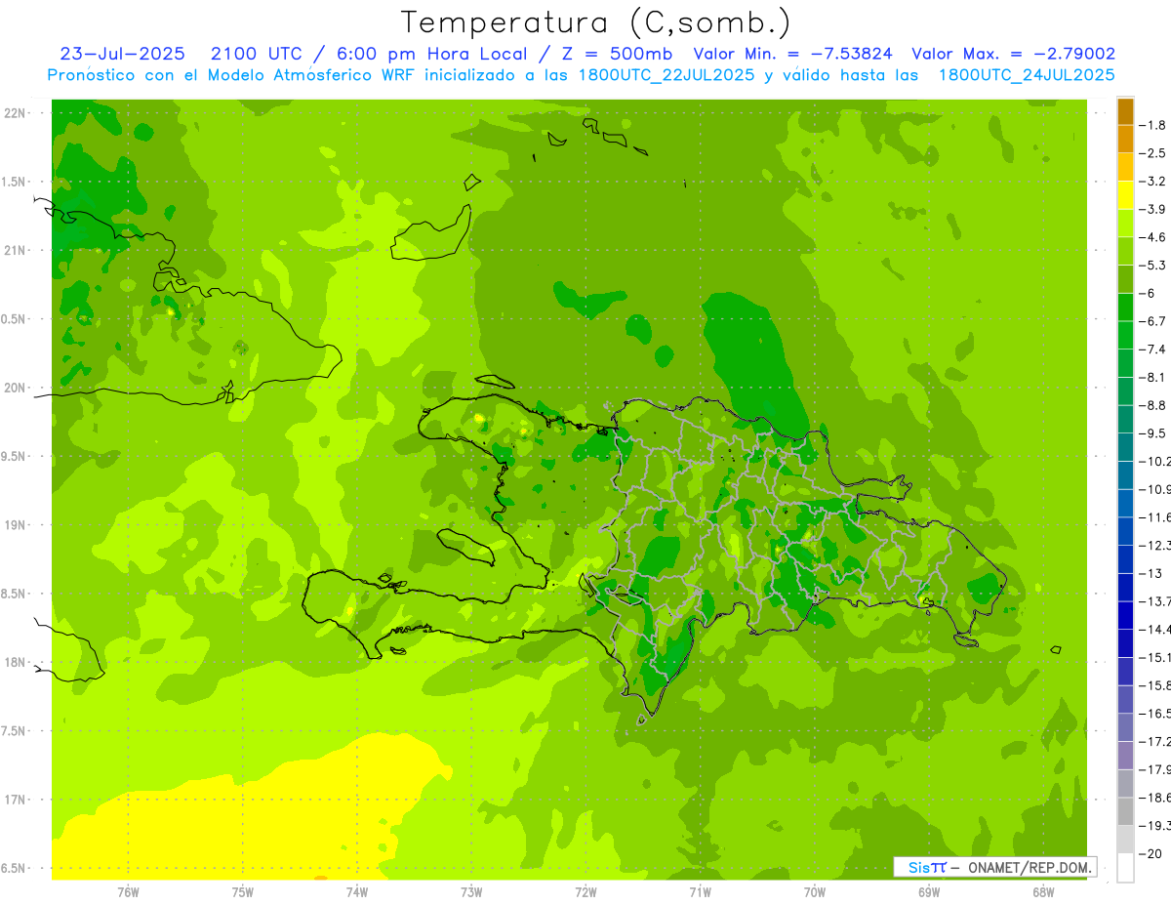Viewport: 1171px width, 905px height.
Task: Click the green swatch between -6 and -6.7
Action: coord(1125,307)
